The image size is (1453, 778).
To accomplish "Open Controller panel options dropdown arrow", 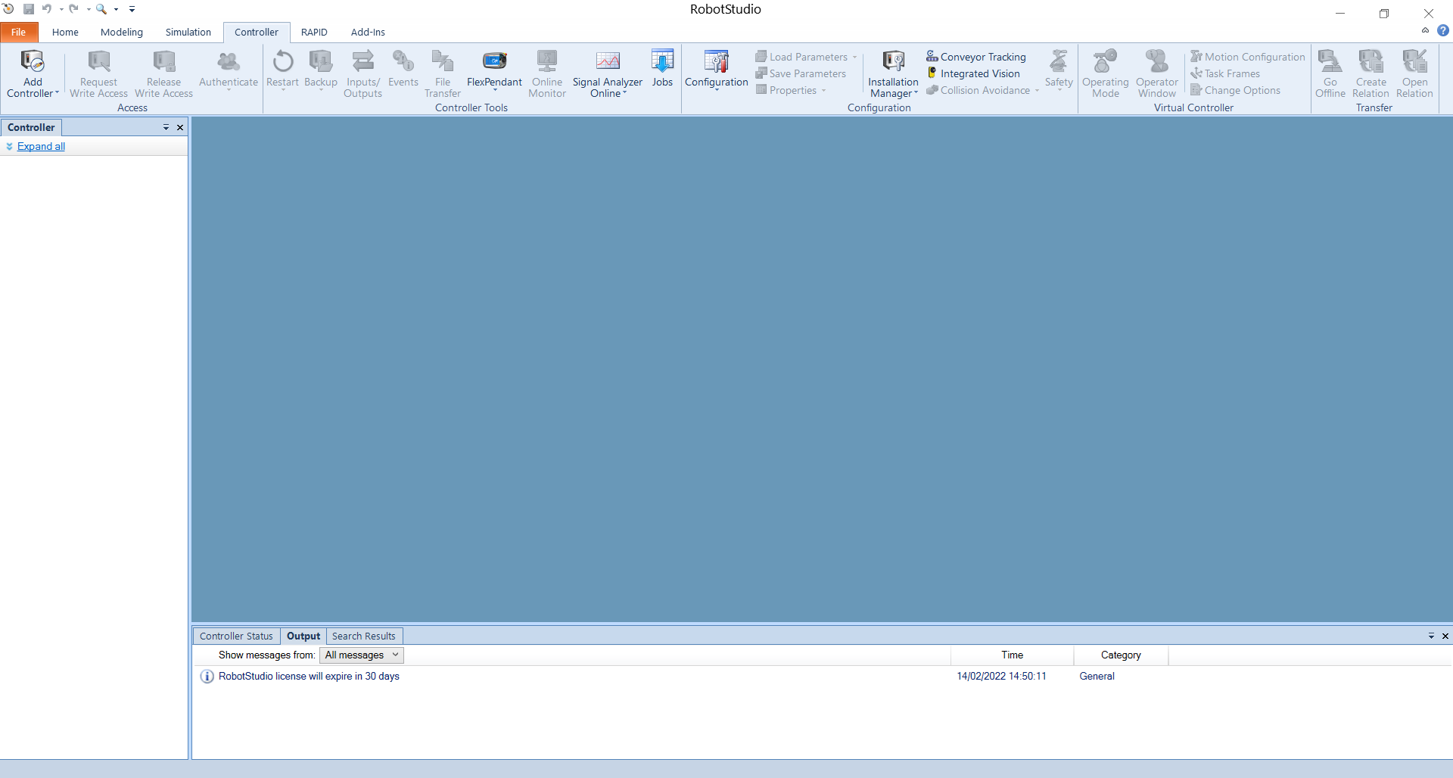I will (166, 127).
